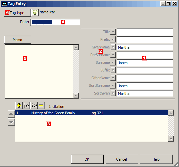Viewport: 179px width, 167px height.
Task: Click the Tag type button
Action: coord(17,13)
